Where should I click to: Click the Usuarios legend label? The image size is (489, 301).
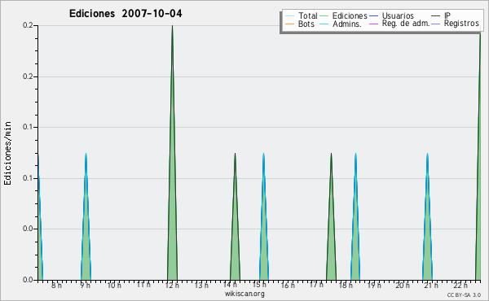tap(398, 15)
